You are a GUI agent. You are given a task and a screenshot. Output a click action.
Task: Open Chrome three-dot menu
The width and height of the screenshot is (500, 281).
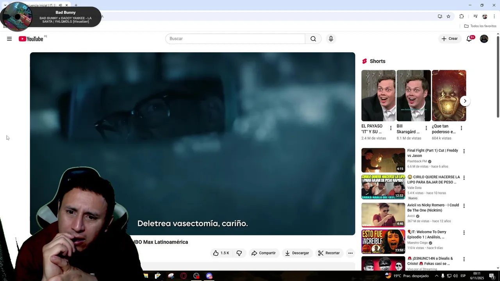pyautogui.click(x=494, y=16)
